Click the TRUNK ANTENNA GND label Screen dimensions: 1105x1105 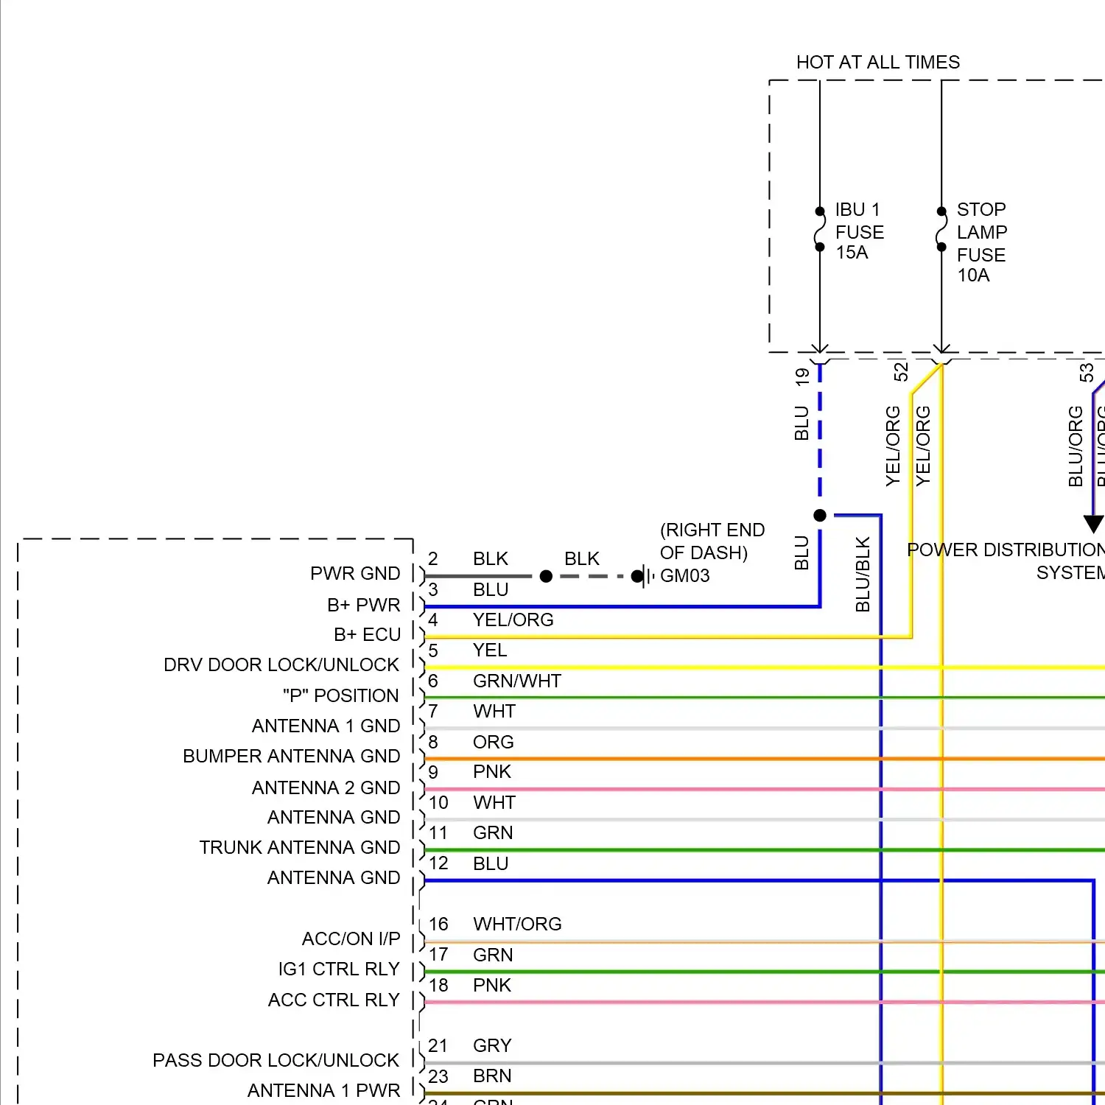pyautogui.click(x=300, y=848)
